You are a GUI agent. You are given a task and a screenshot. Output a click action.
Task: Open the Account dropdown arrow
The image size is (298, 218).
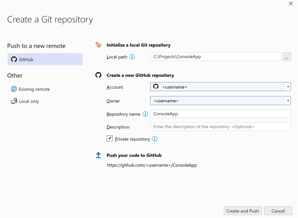click(x=288, y=87)
